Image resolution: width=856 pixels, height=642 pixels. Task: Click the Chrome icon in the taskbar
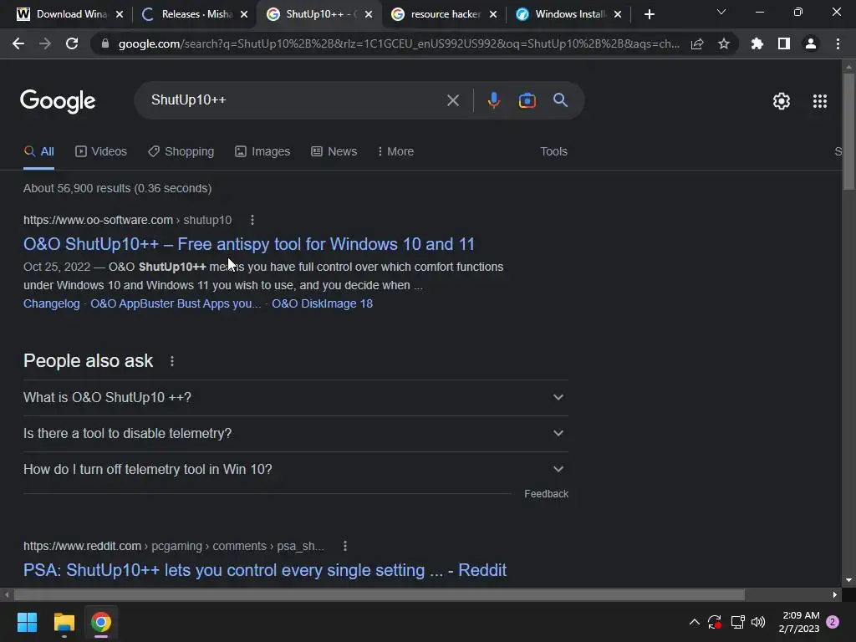[101, 622]
